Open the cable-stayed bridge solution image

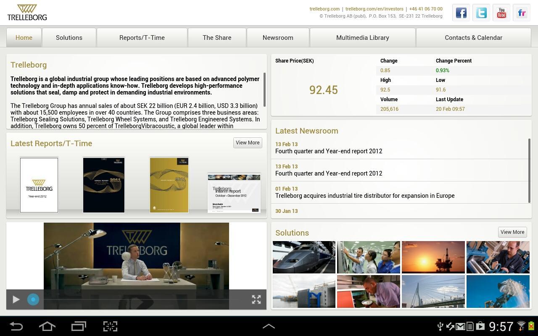433,291
